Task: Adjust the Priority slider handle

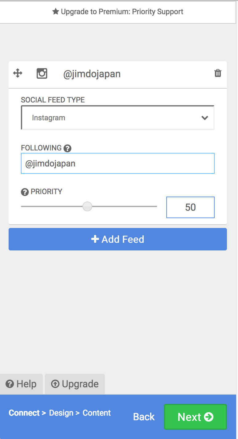Action: click(87, 206)
